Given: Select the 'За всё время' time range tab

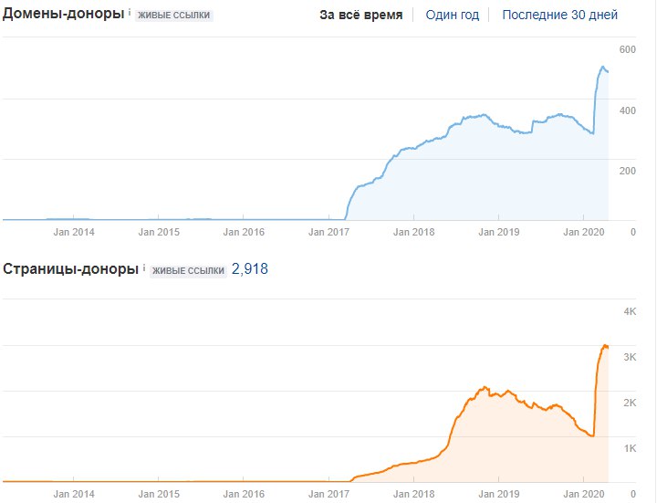Looking at the screenshot, I should [x=360, y=15].
